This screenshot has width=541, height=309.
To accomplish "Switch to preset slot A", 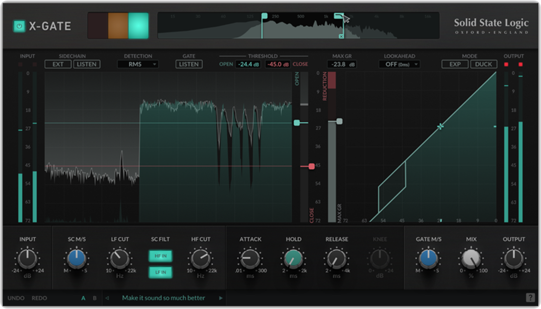I will (x=83, y=298).
